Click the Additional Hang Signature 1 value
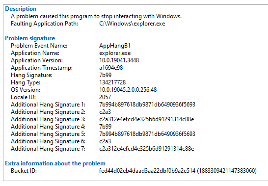Image resolution: width=268 pixels, height=186 pixels. pyautogui.click(x=147, y=105)
